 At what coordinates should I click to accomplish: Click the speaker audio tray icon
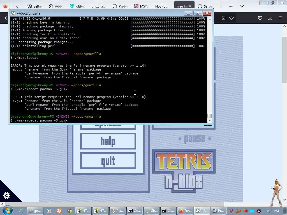coord(259,211)
